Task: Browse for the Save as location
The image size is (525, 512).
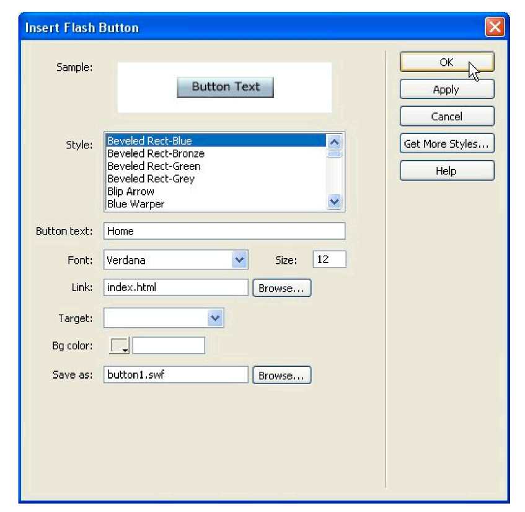Action: pyautogui.click(x=281, y=375)
